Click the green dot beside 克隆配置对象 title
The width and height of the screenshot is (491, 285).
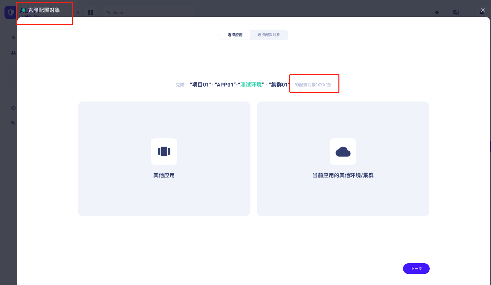pyautogui.click(x=23, y=10)
